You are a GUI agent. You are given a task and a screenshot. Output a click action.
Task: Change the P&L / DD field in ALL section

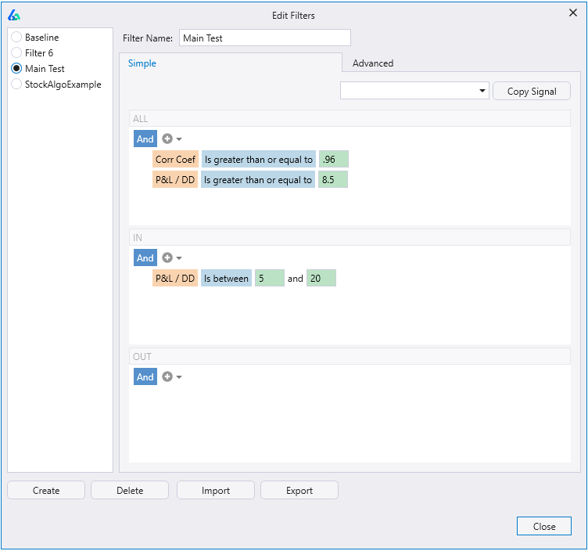click(175, 179)
